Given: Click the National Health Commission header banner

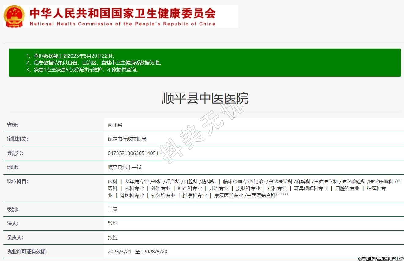Looking at the screenshot, I should click(122, 16).
